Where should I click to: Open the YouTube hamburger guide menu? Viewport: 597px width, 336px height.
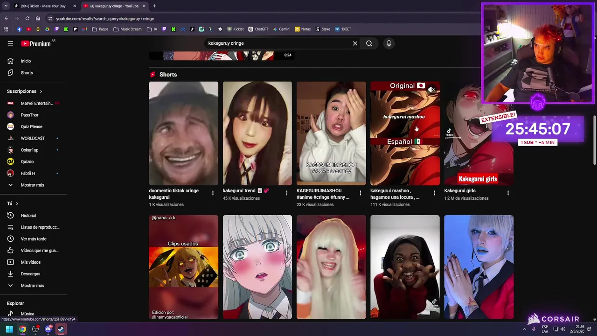[x=10, y=43]
